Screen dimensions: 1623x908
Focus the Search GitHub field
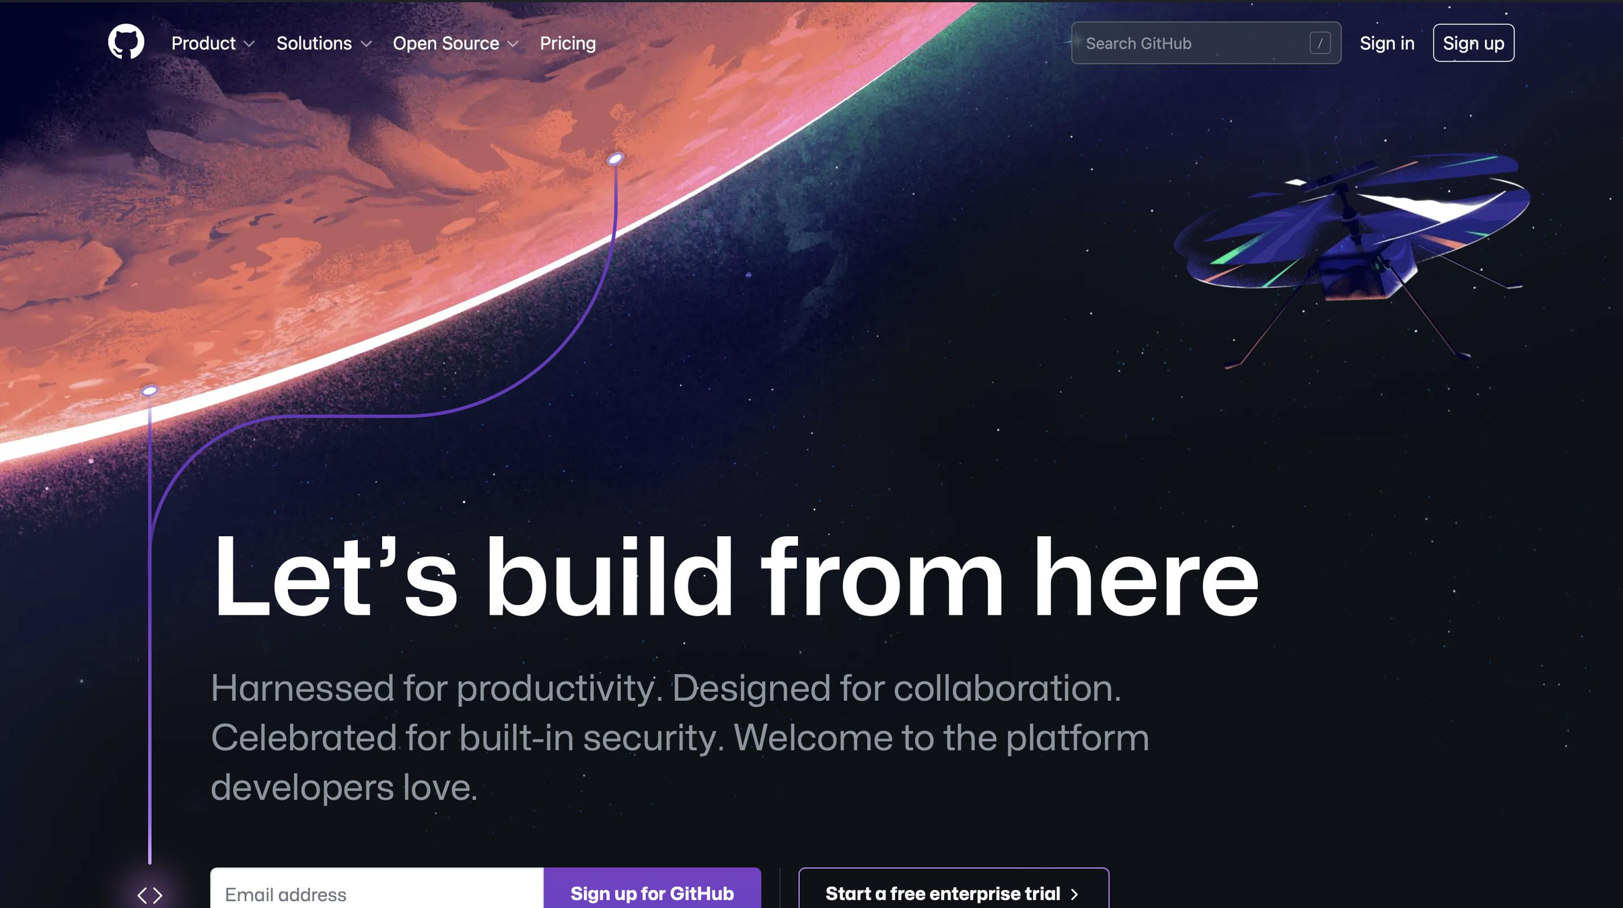coord(1206,43)
